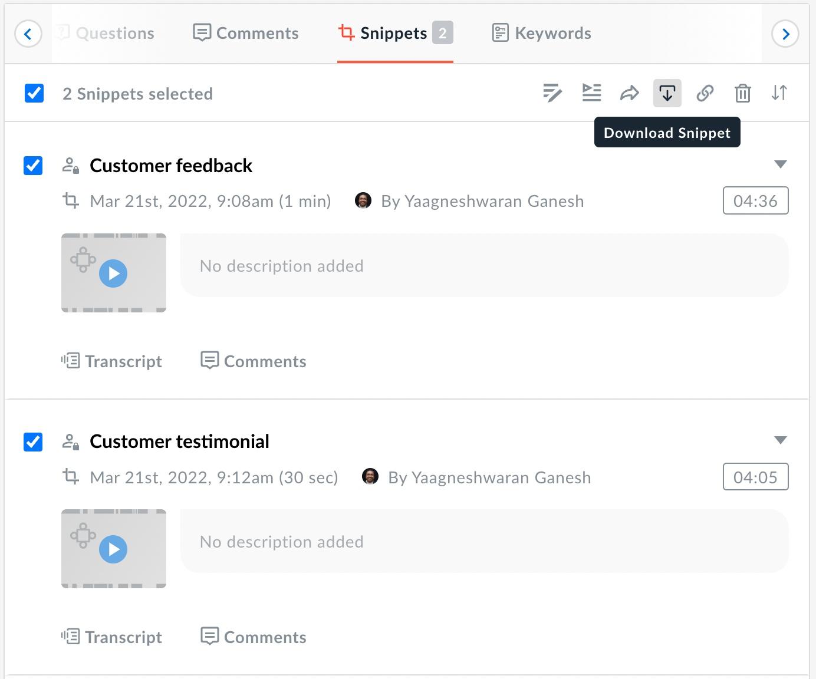
Task: Jump to timestamp 04:36
Action: click(755, 201)
